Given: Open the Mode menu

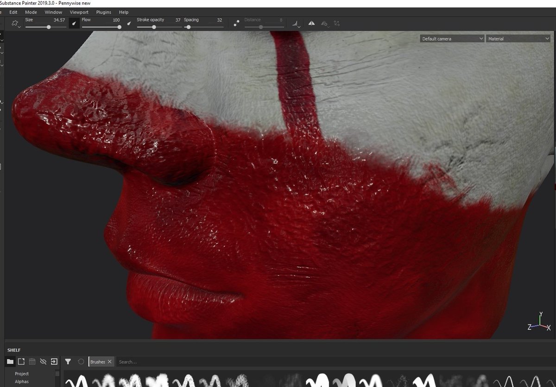Looking at the screenshot, I should point(31,12).
